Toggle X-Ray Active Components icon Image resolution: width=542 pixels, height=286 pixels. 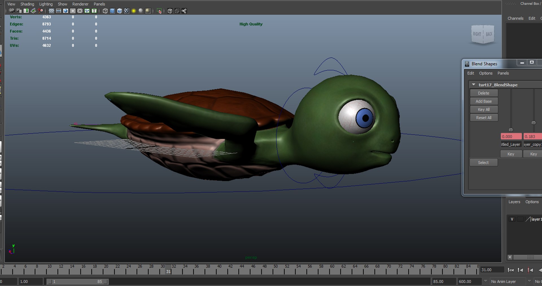click(x=177, y=11)
